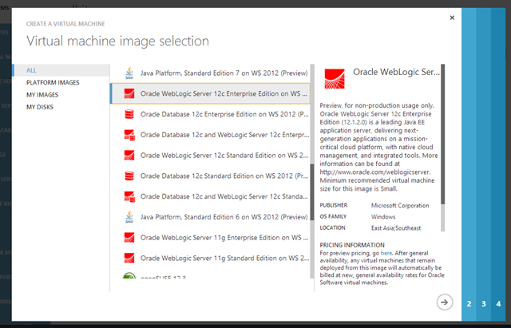511x328 pixels.
Task: Click the WebLogic Server 12c Standard Edition icon
Action: point(129,156)
